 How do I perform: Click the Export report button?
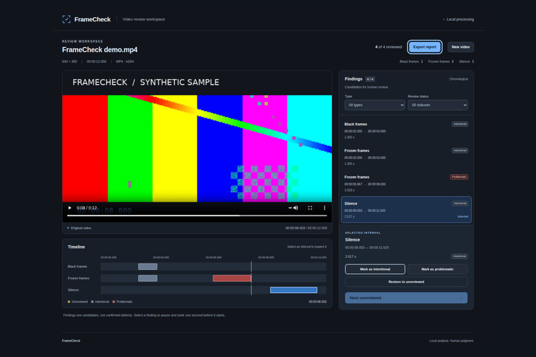pyautogui.click(x=424, y=47)
